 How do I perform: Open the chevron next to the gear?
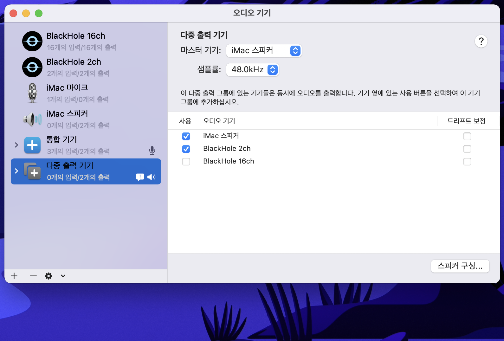(x=63, y=276)
